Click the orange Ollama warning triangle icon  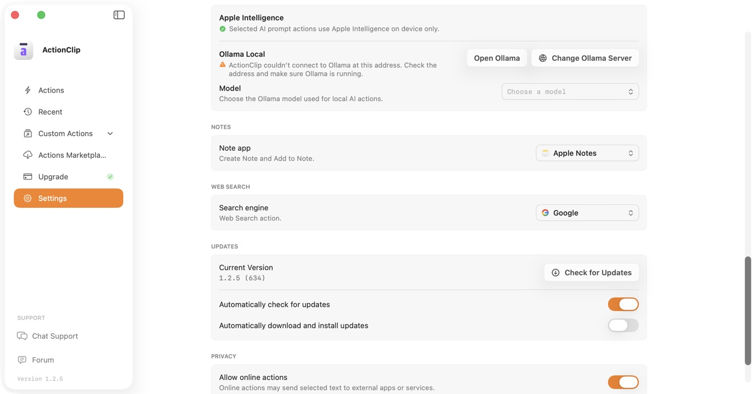pyautogui.click(x=222, y=65)
